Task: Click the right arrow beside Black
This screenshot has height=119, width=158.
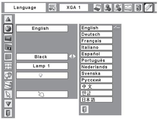Action: click(74, 57)
